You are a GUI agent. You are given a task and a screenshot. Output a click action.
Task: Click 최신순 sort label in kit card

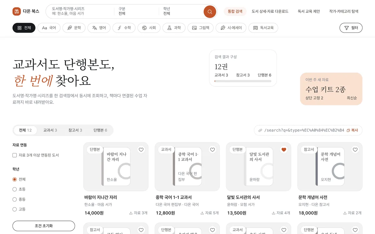(352, 98)
